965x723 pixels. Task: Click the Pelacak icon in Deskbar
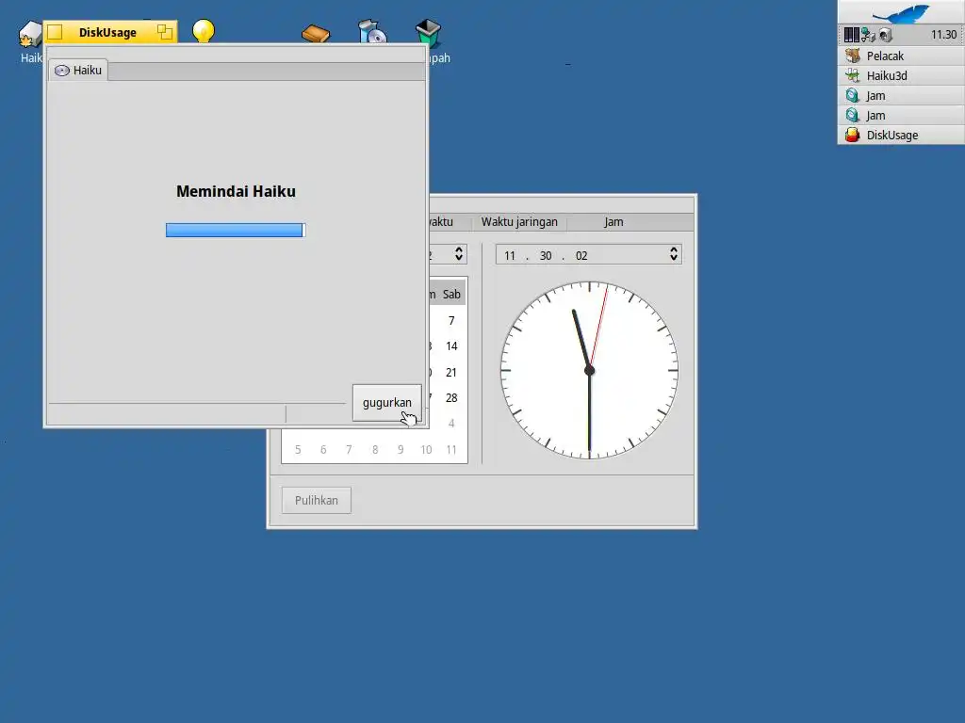click(852, 56)
